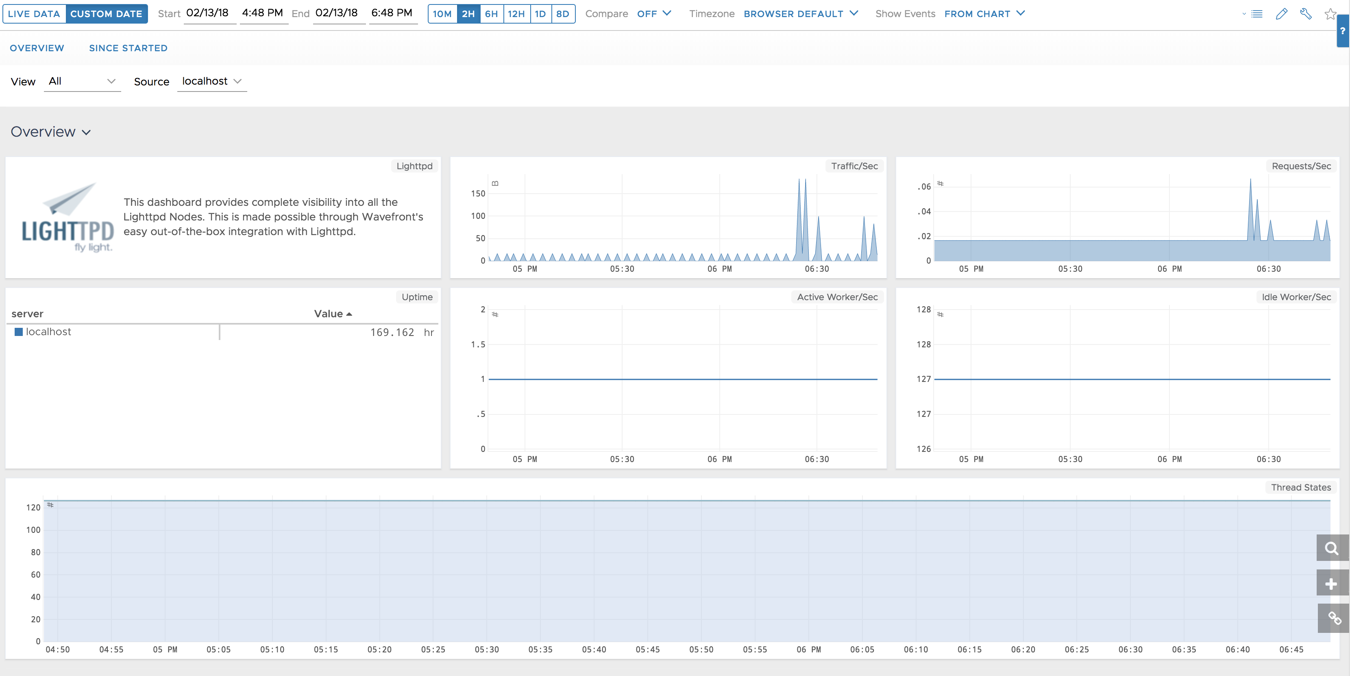
Task: Click the Thread States chart title
Action: [1301, 487]
